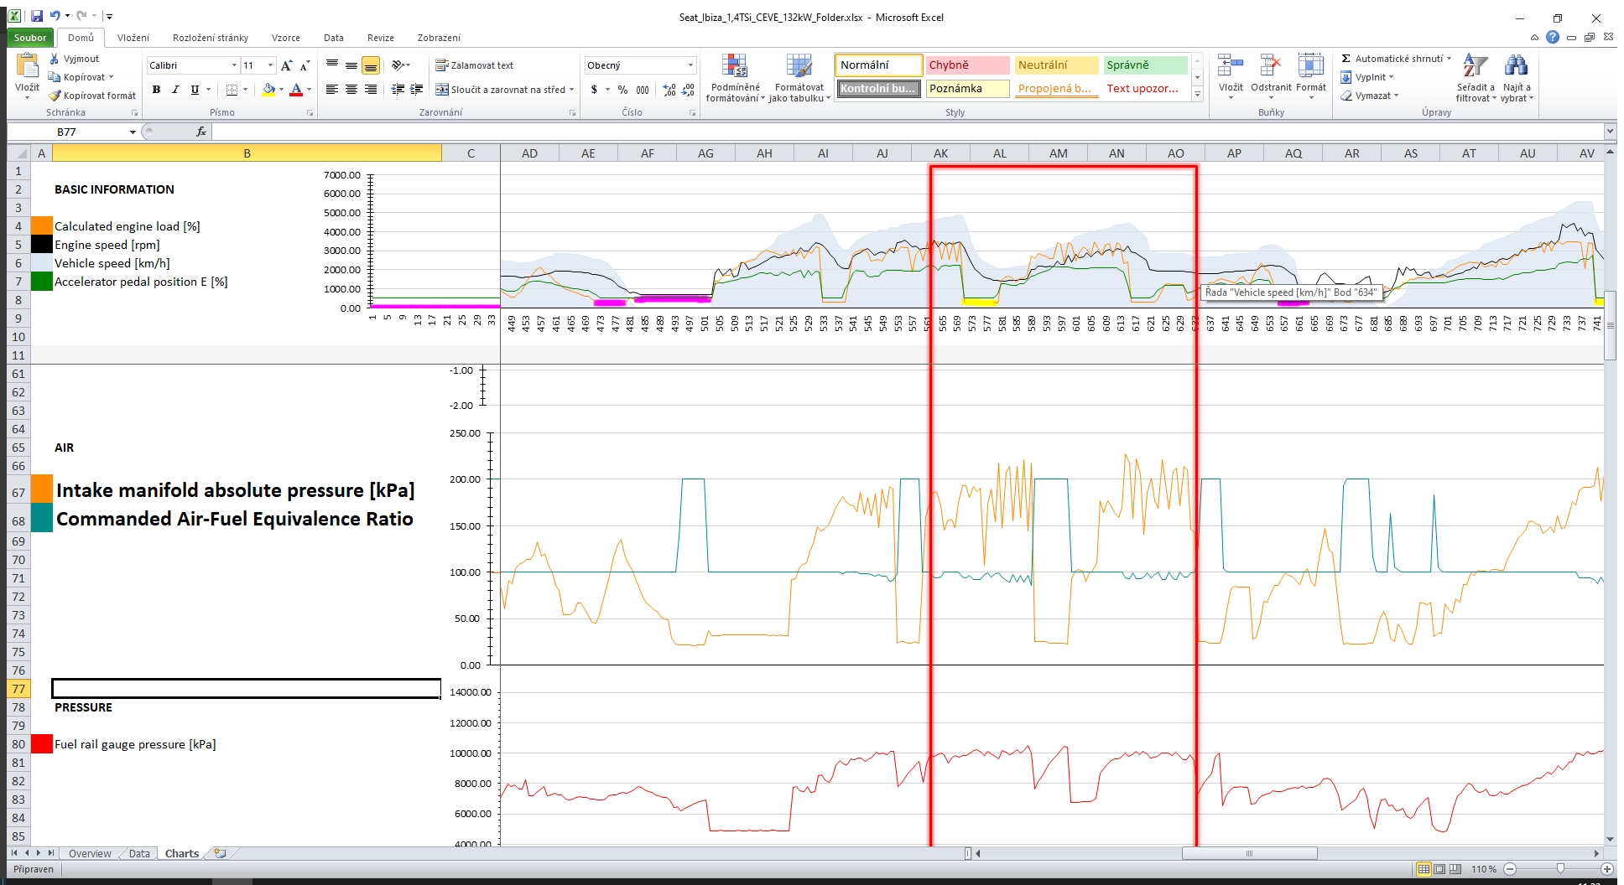This screenshot has width=1624, height=885.
Task: Toggle Bold formatting
Action: point(156,90)
